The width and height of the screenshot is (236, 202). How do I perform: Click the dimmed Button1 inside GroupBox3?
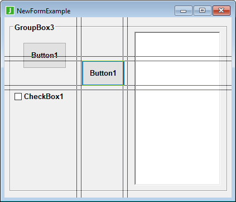[45, 55]
